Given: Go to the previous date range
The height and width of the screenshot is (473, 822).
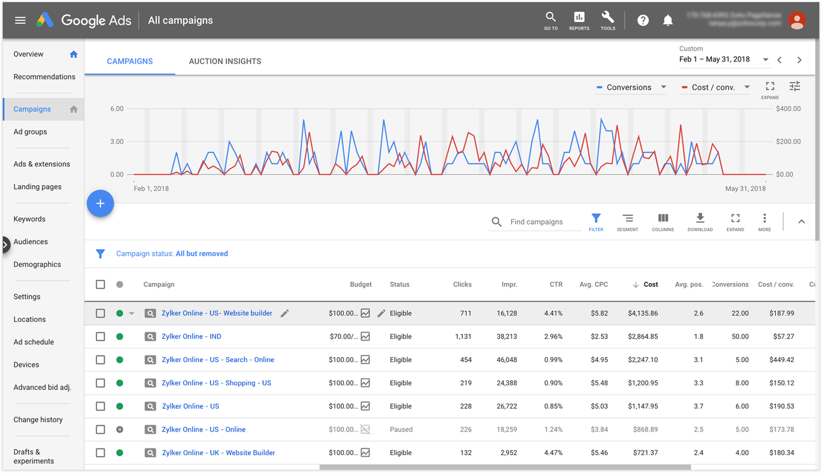Looking at the screenshot, I should point(779,60).
